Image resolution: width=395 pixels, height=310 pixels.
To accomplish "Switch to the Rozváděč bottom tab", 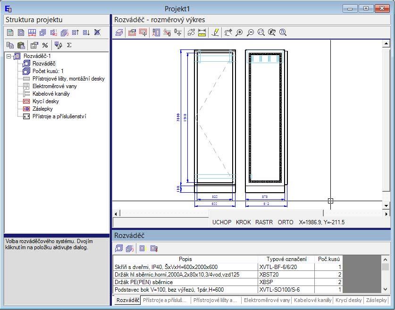I will click(x=127, y=300).
